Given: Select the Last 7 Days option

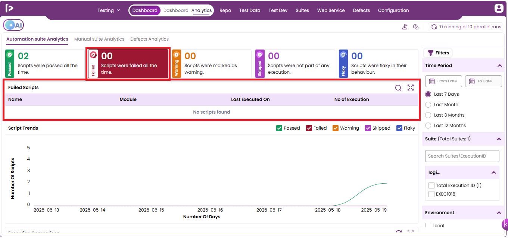Looking at the screenshot, I should point(428,94).
